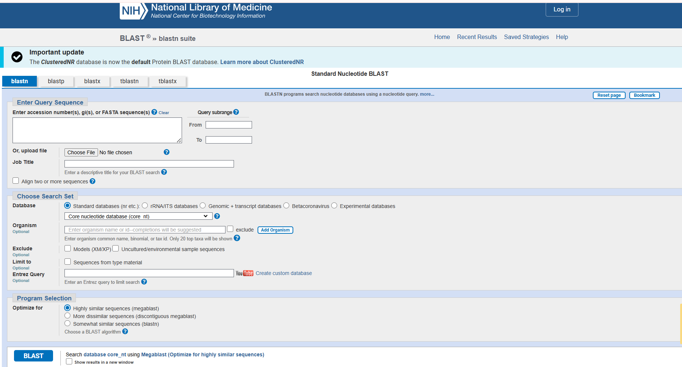Click the Organism name input field

145,230
